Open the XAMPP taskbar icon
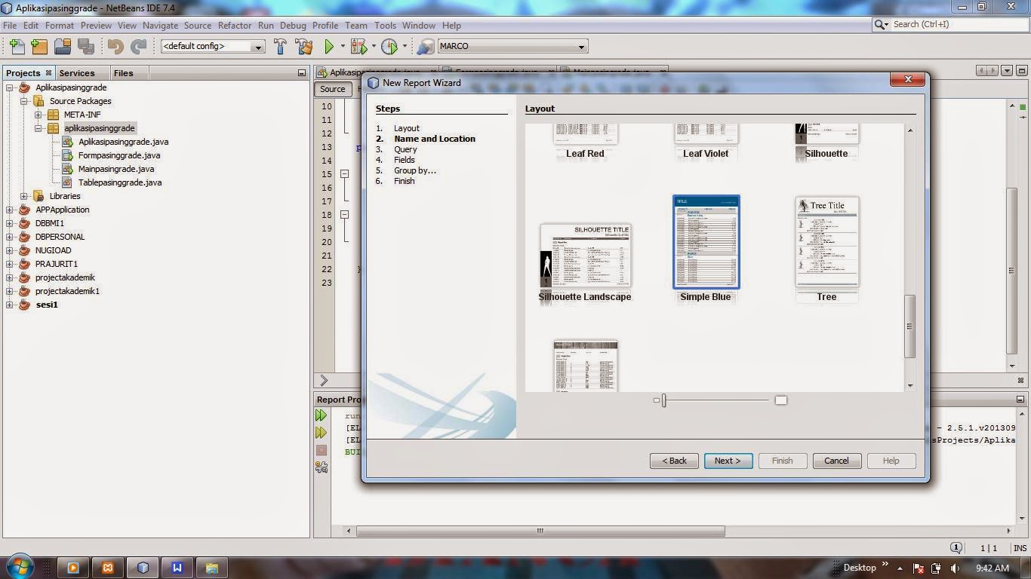Viewport: 1031px width, 579px height. 108,568
